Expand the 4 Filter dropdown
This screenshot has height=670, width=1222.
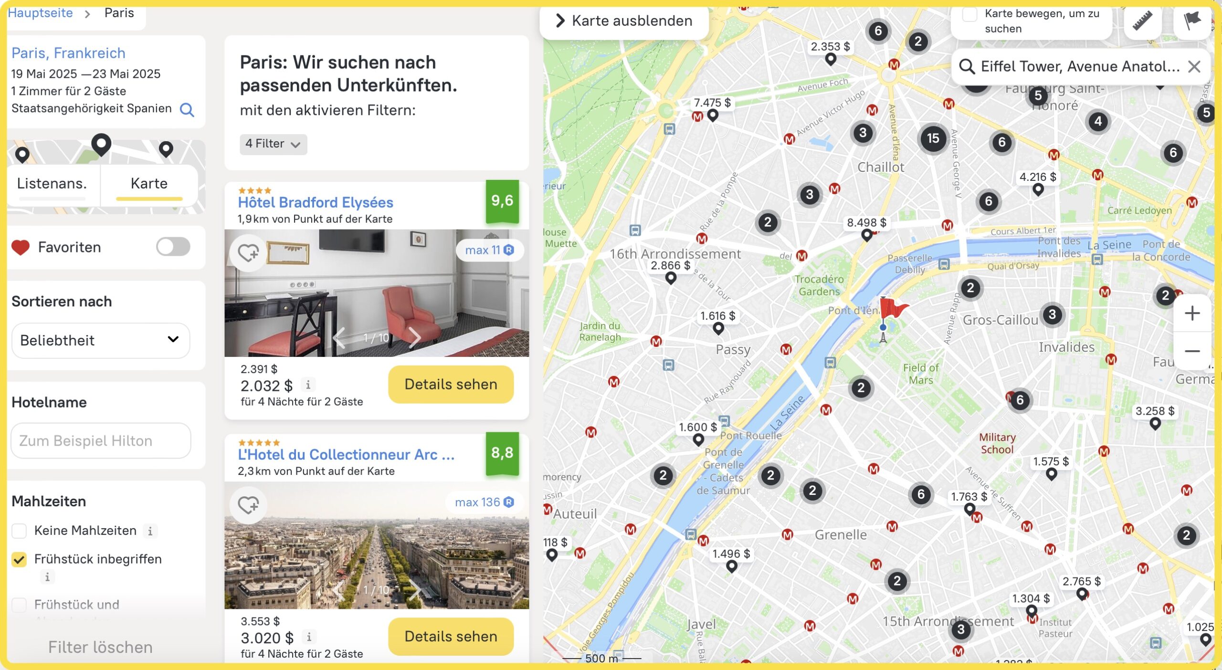(x=273, y=144)
